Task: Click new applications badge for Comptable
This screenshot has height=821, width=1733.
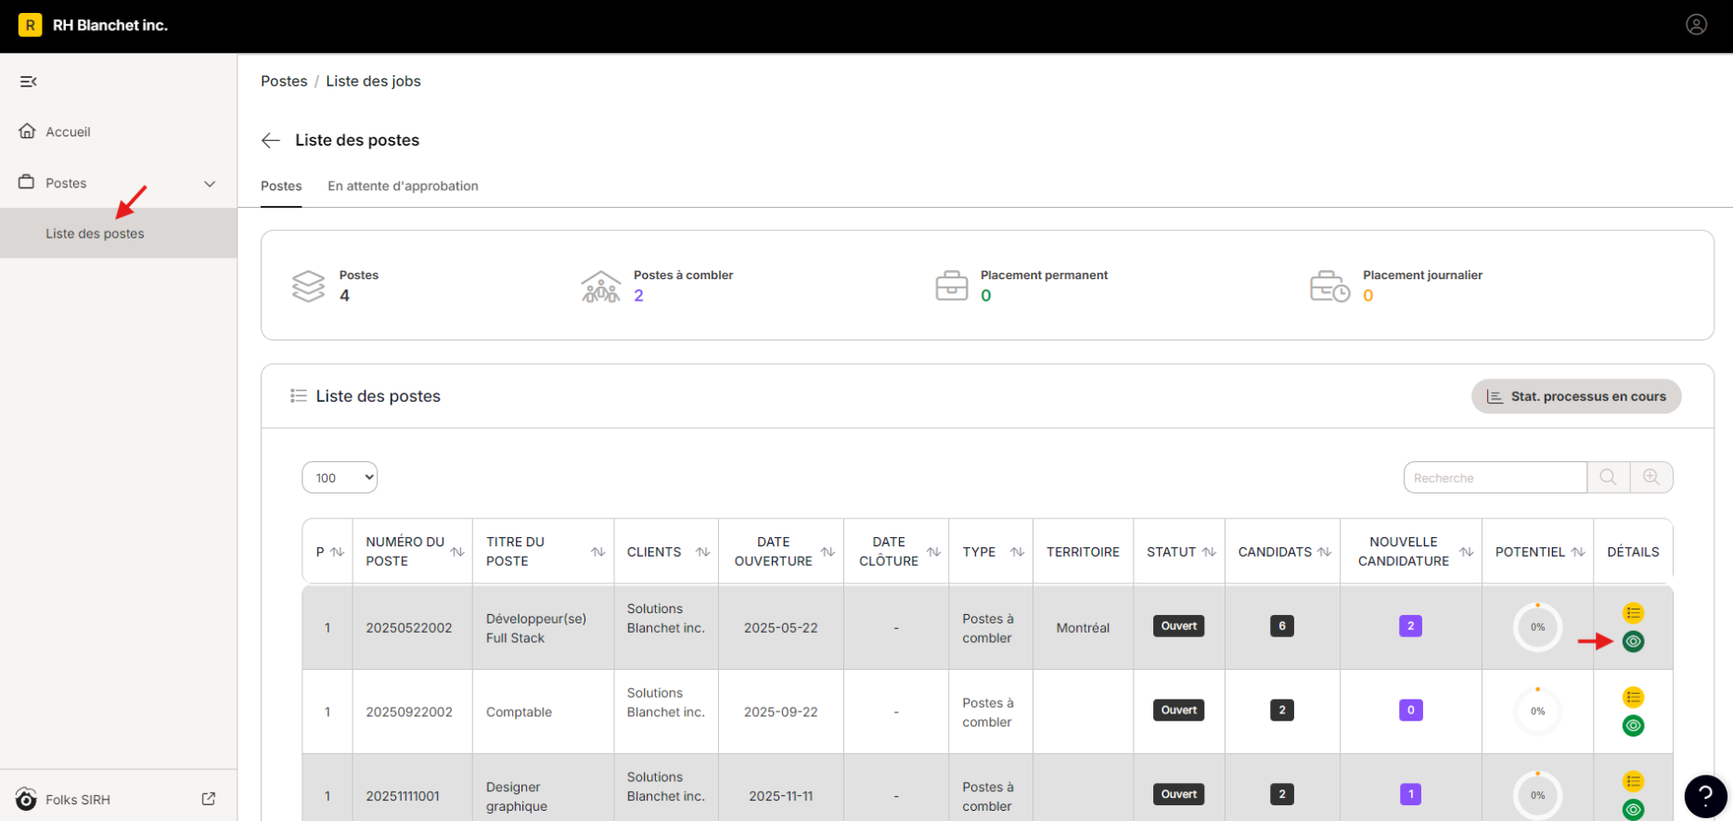Action: coord(1410,711)
